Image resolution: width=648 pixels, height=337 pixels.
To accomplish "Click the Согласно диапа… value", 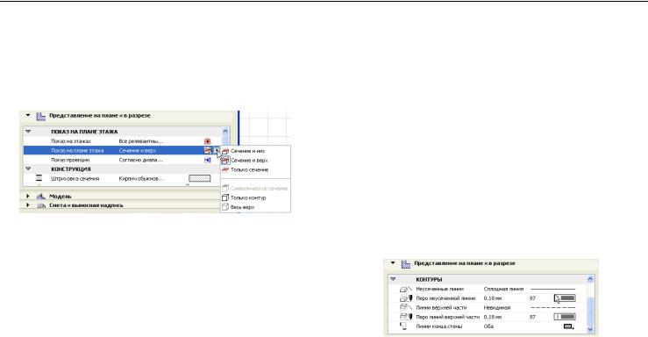I will (x=140, y=160).
